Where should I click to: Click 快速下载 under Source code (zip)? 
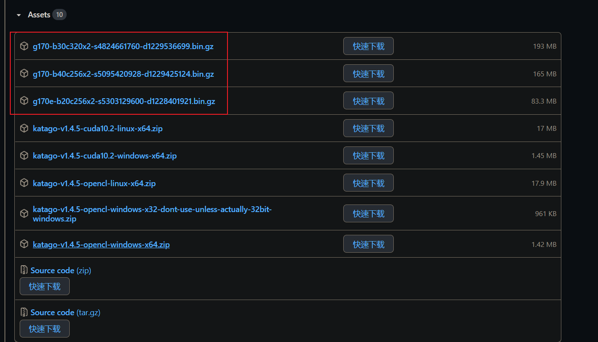[x=45, y=286]
